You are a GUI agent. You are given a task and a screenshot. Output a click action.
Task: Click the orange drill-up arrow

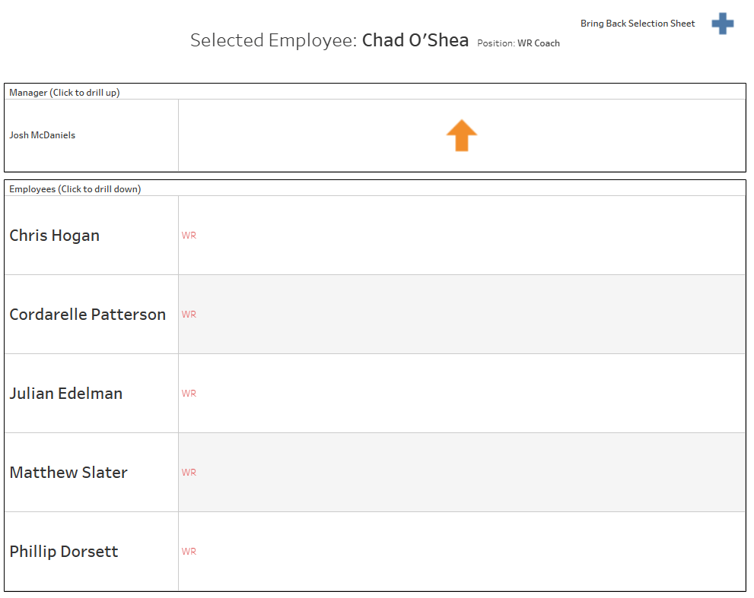pyautogui.click(x=461, y=136)
